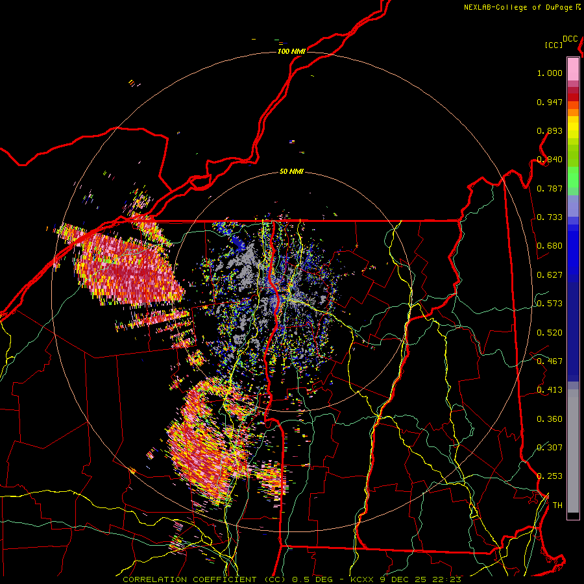
Task: Click the 0.787 scale value
Action: (x=550, y=188)
